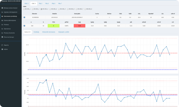The height and width of the screenshot is (107, 179).
Task: Switch to the CNC 5 tab
Action: [34, 4]
